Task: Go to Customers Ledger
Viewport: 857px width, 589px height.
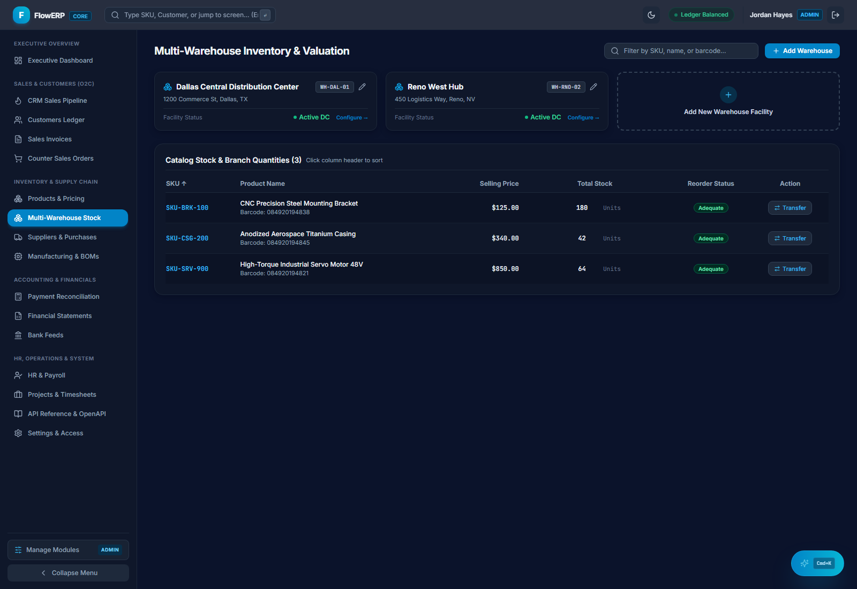Action: coord(68,120)
